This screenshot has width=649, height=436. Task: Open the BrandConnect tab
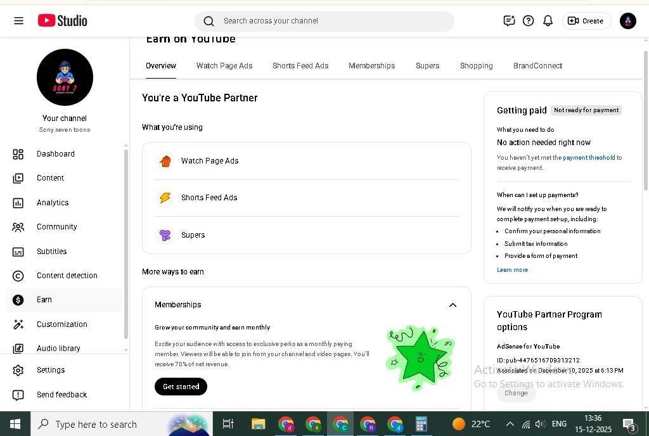pos(537,66)
